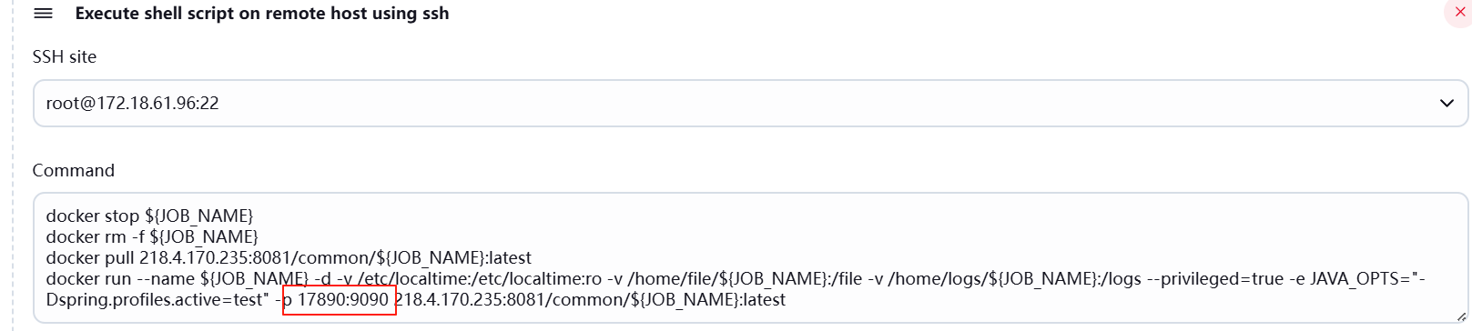Viewport: 1472px width, 331px height.
Task: Click the 'Command' field label
Action: tap(73, 170)
